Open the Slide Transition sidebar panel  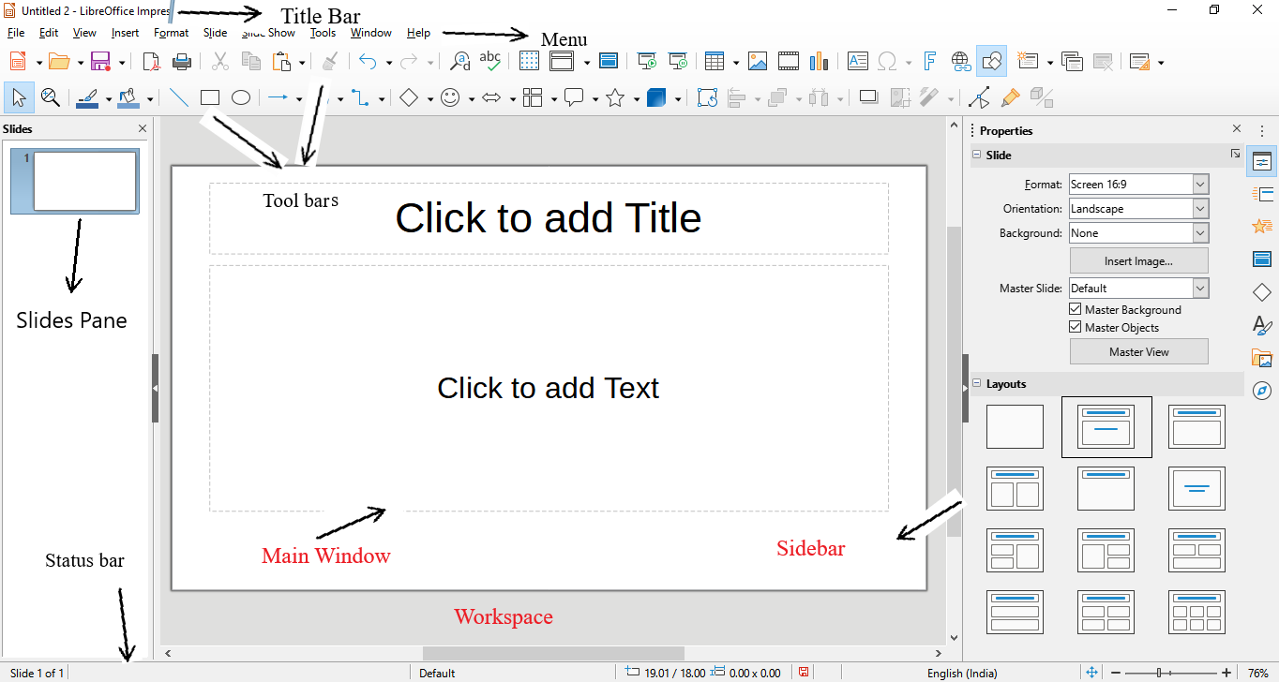(x=1262, y=193)
